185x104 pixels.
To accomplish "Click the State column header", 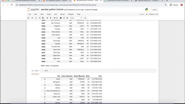I will (88, 76).
